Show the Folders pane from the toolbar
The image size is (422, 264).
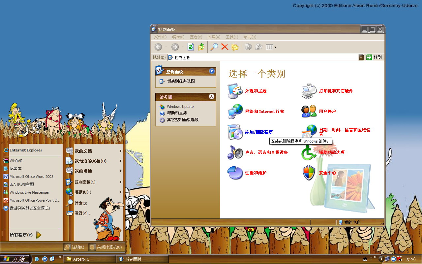pos(235,47)
